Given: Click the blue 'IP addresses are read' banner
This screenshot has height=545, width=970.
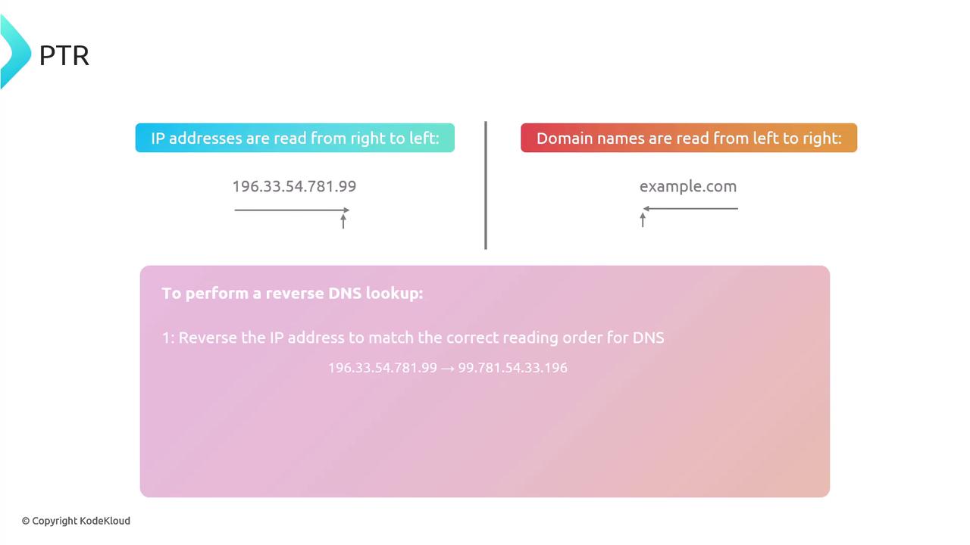Looking at the screenshot, I should pos(295,138).
